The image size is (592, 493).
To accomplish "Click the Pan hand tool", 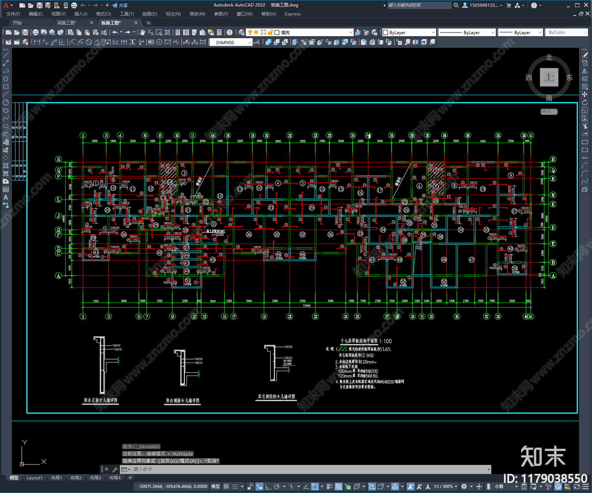I will [142, 33].
